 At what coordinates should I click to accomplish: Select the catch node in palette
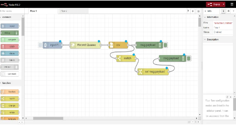click(x=10, y=47)
